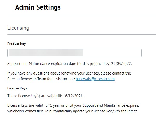Image resolution: width=156 pixels, height=115 pixels.
Task: Click the Support and Maintenance expiration sentence
Action: click(x=52, y=64)
